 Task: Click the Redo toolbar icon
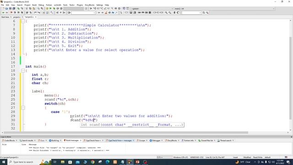(x=22, y=9)
